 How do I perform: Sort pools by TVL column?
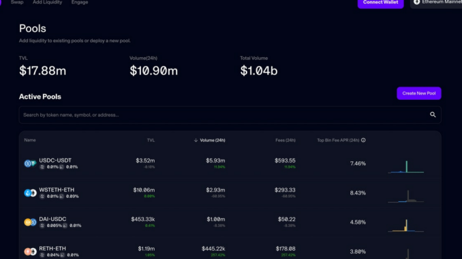click(151, 140)
